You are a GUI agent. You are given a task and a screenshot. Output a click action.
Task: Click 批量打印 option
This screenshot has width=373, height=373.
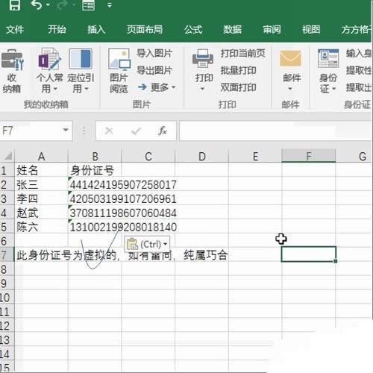click(x=238, y=70)
